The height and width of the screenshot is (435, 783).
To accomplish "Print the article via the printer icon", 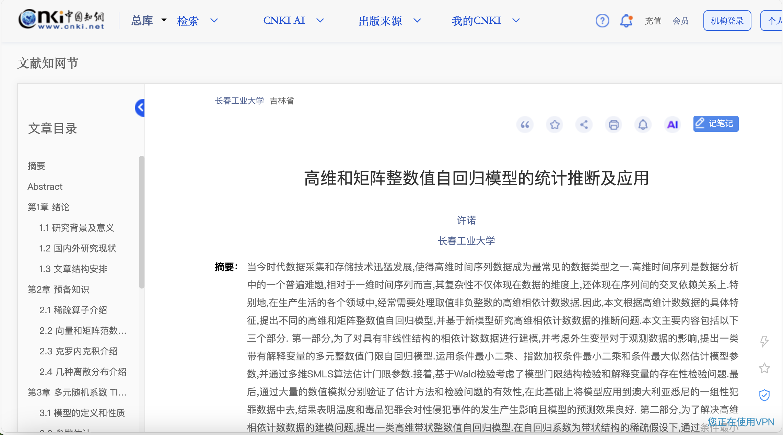I will pos(613,125).
